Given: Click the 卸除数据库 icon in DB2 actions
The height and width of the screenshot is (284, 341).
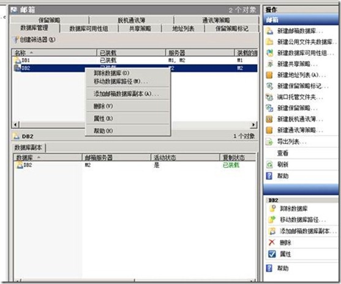Looking at the screenshot, I should [272, 208].
